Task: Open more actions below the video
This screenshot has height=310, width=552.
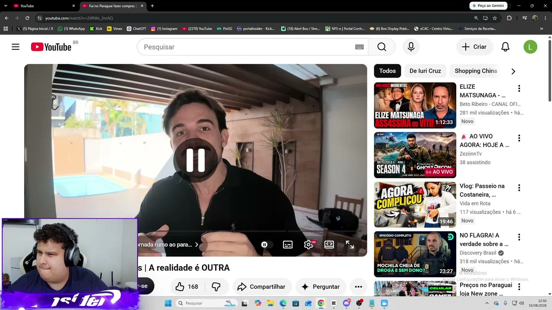Action: 358,287
